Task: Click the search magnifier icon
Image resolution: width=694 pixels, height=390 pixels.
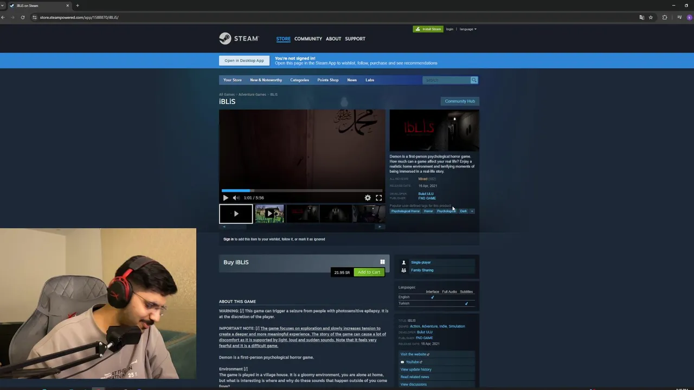Action: click(474, 80)
